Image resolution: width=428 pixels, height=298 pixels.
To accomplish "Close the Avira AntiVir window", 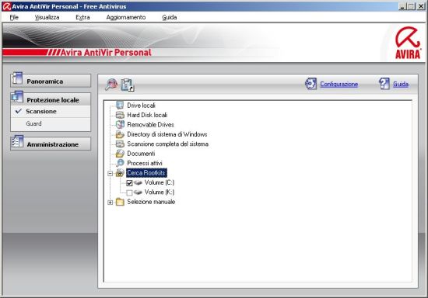I will pyautogui.click(x=421, y=6).
